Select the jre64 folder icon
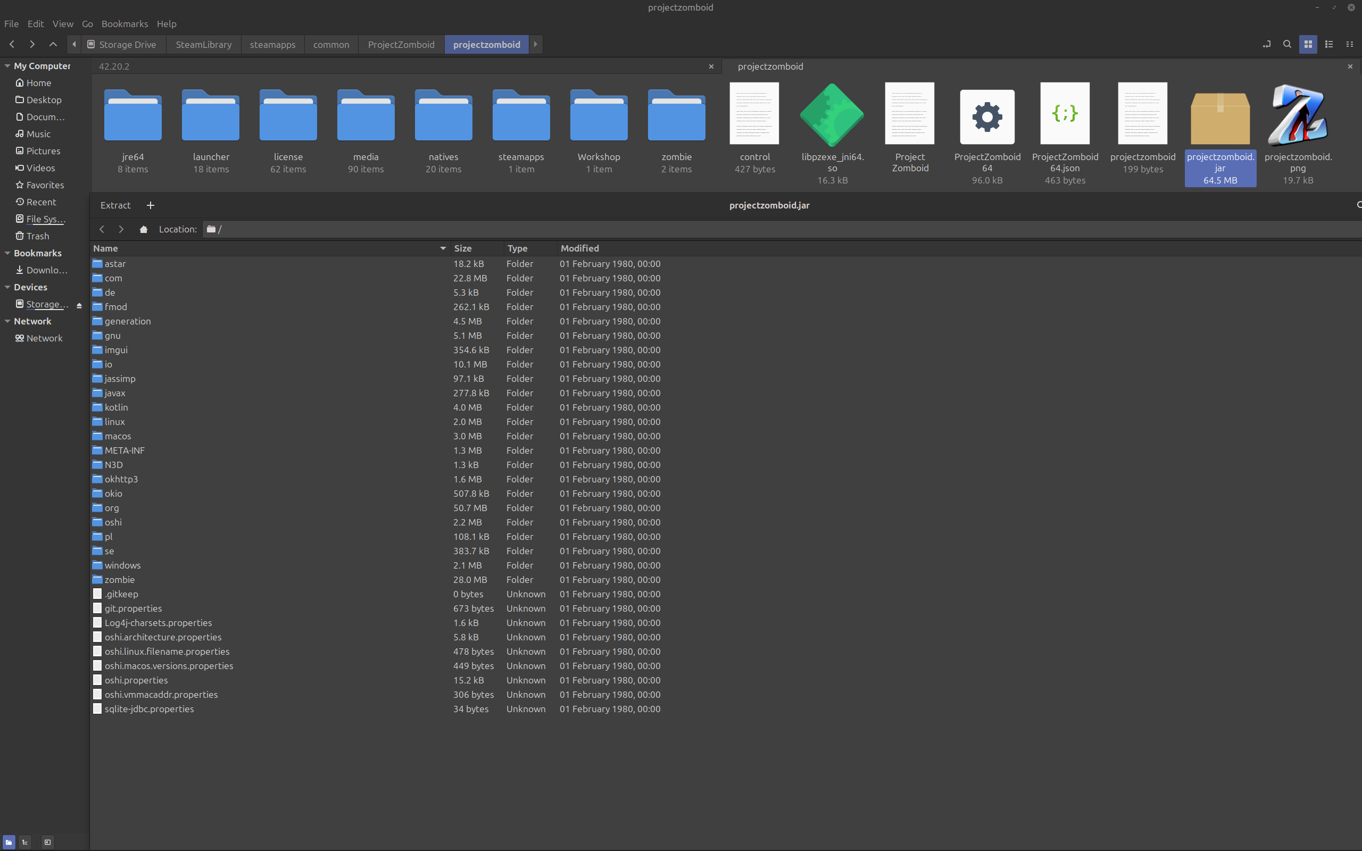The image size is (1362, 851). [133, 115]
